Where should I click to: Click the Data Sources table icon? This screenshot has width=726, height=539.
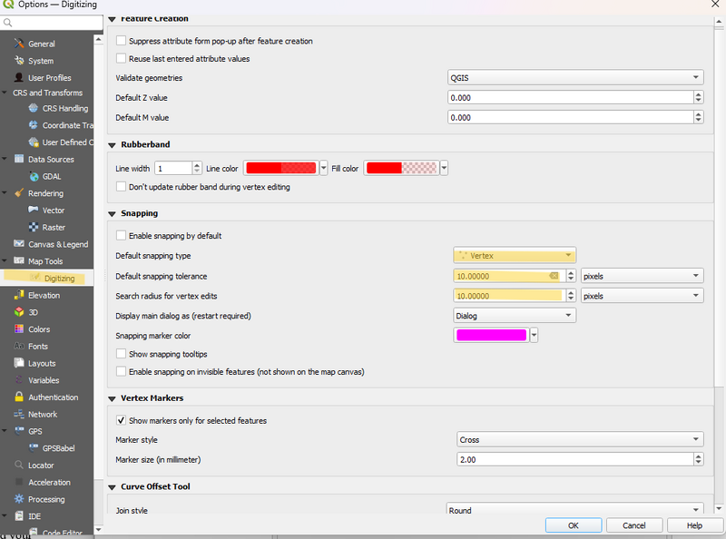(19, 159)
